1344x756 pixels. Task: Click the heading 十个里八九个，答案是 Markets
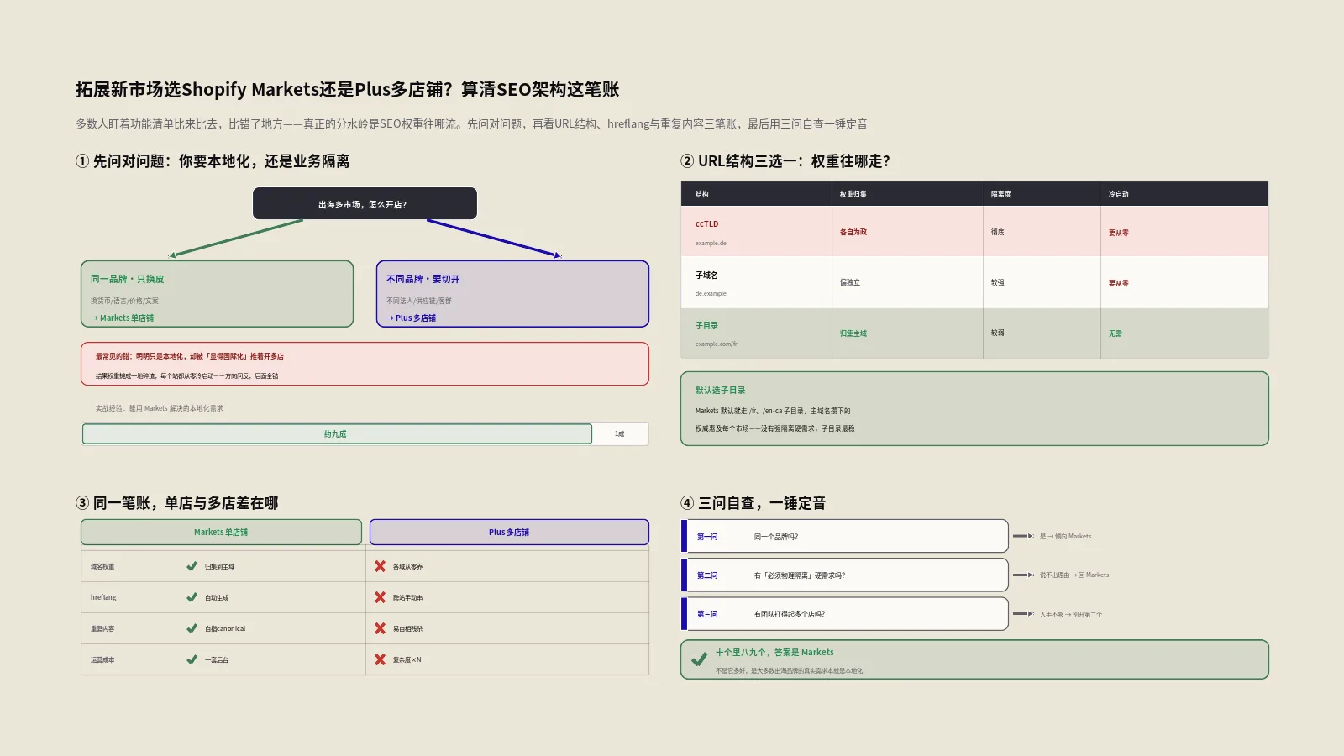point(774,652)
